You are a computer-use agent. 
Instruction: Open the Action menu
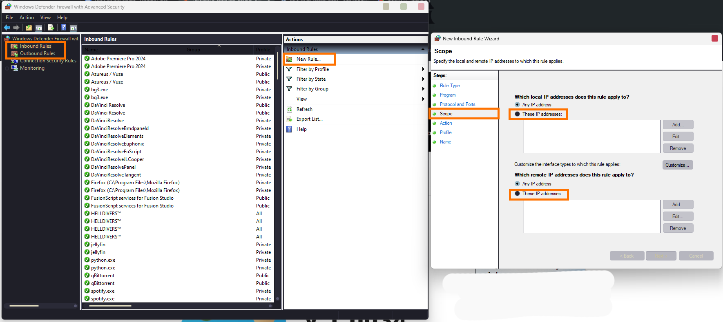[x=27, y=18]
